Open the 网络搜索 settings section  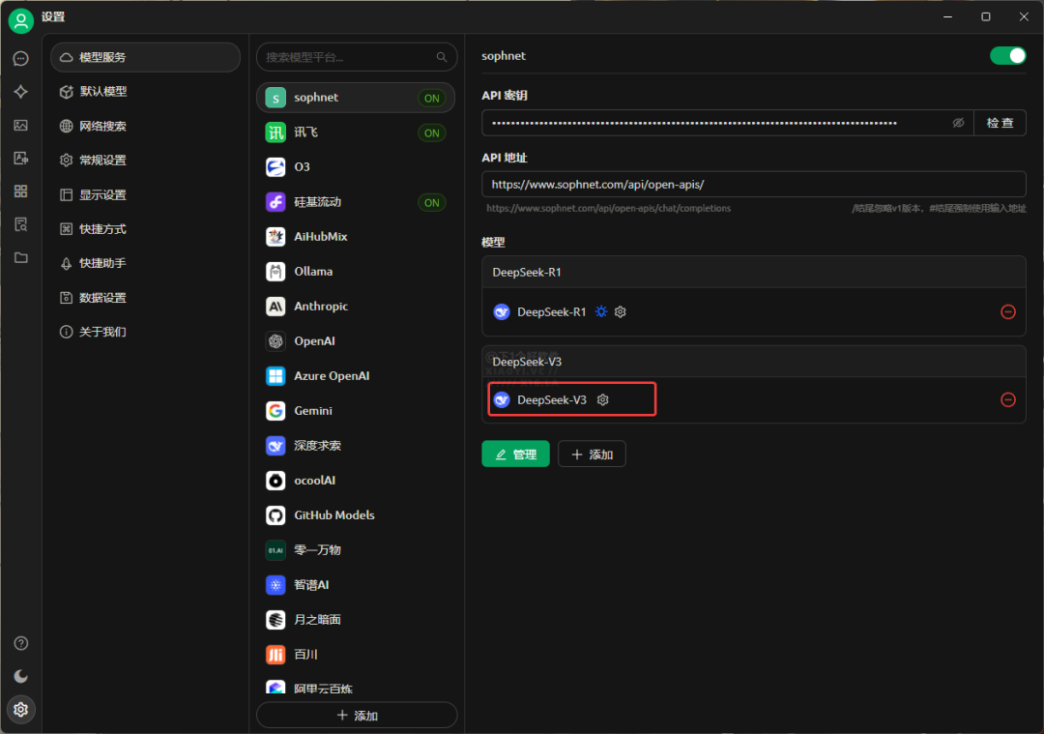click(102, 126)
